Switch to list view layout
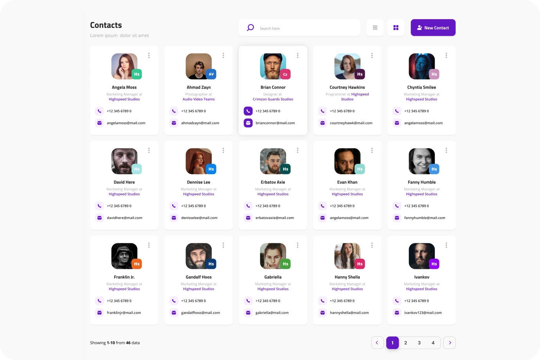540x360 pixels. [x=375, y=28]
